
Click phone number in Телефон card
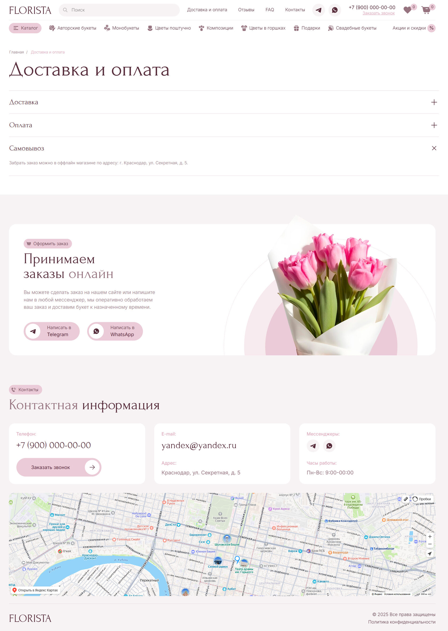(x=54, y=445)
